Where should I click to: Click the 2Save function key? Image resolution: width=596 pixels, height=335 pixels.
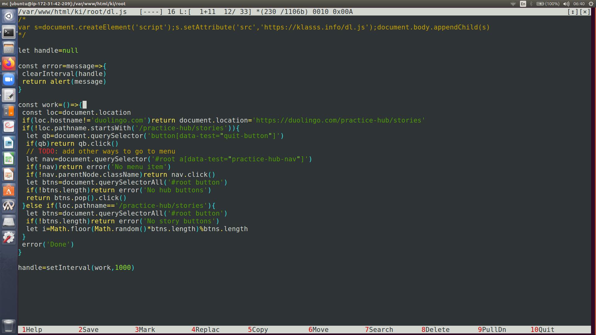coord(88,329)
